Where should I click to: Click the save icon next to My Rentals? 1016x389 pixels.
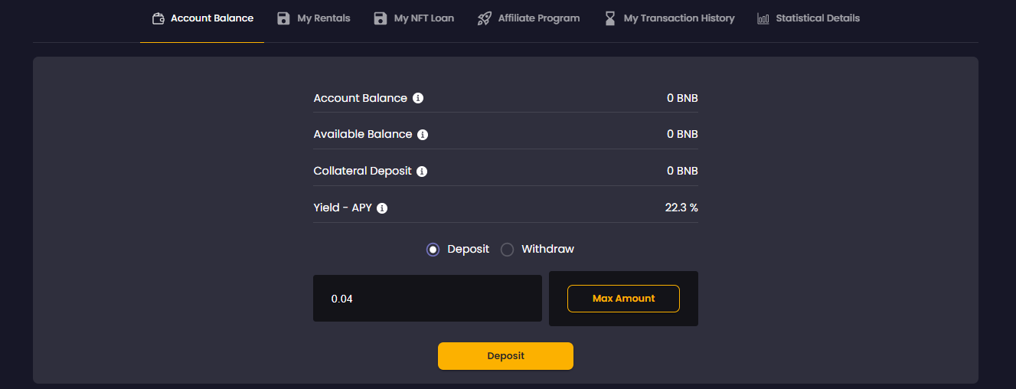[284, 18]
